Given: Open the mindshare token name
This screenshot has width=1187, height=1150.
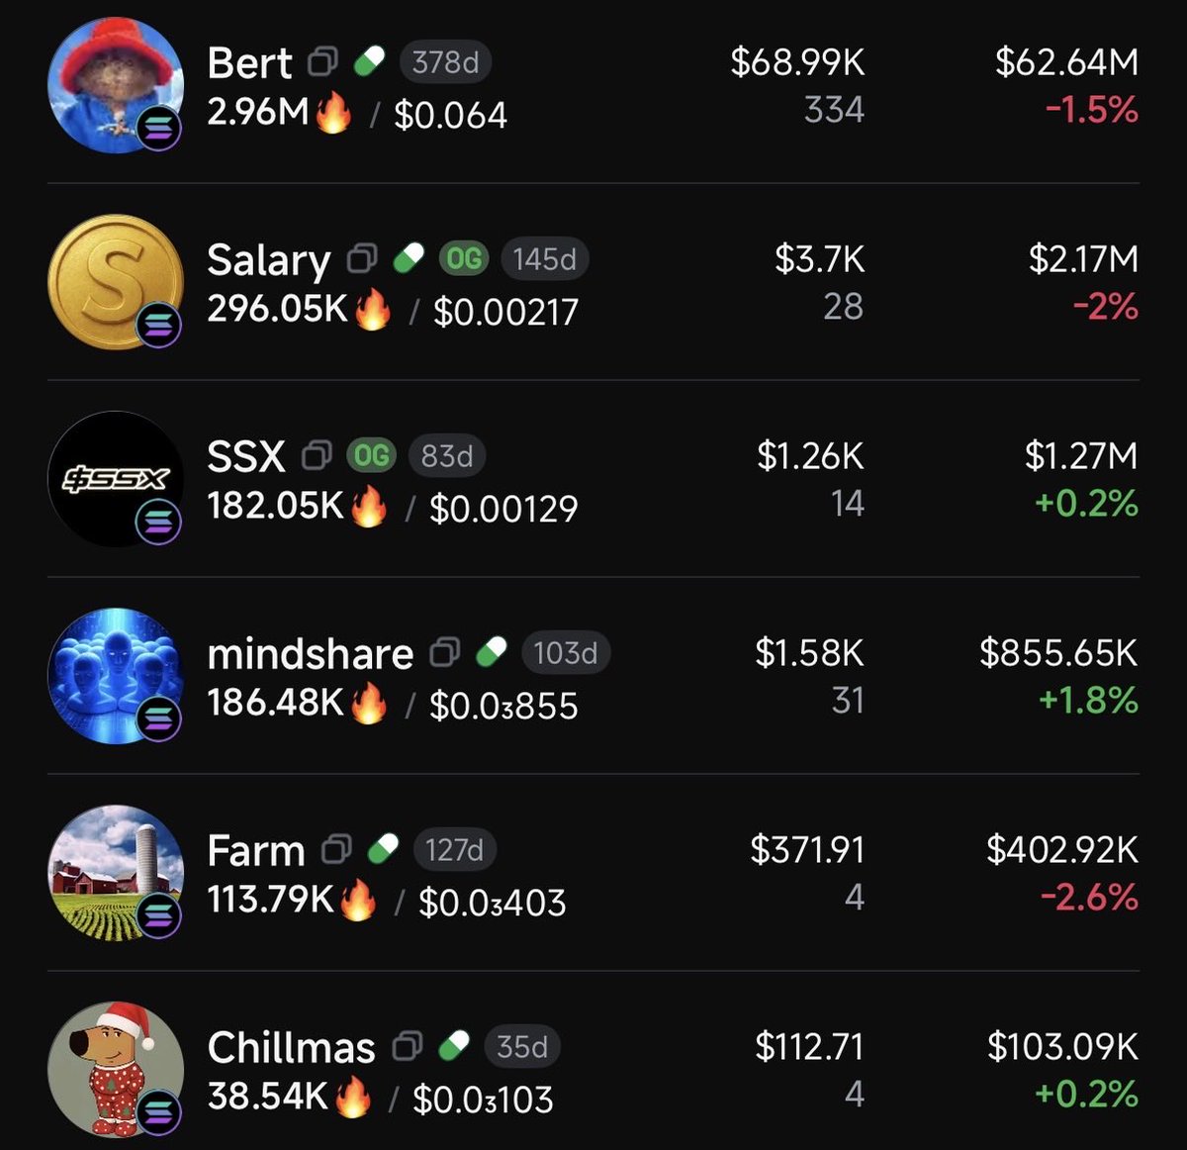Looking at the screenshot, I should click(x=310, y=653).
